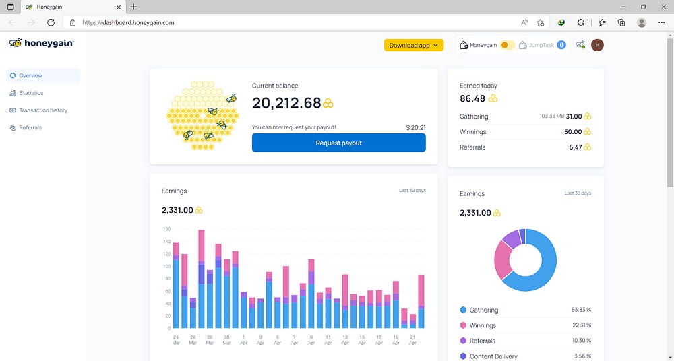Expand the Download app dropdown
674x361 pixels.
[x=414, y=45]
